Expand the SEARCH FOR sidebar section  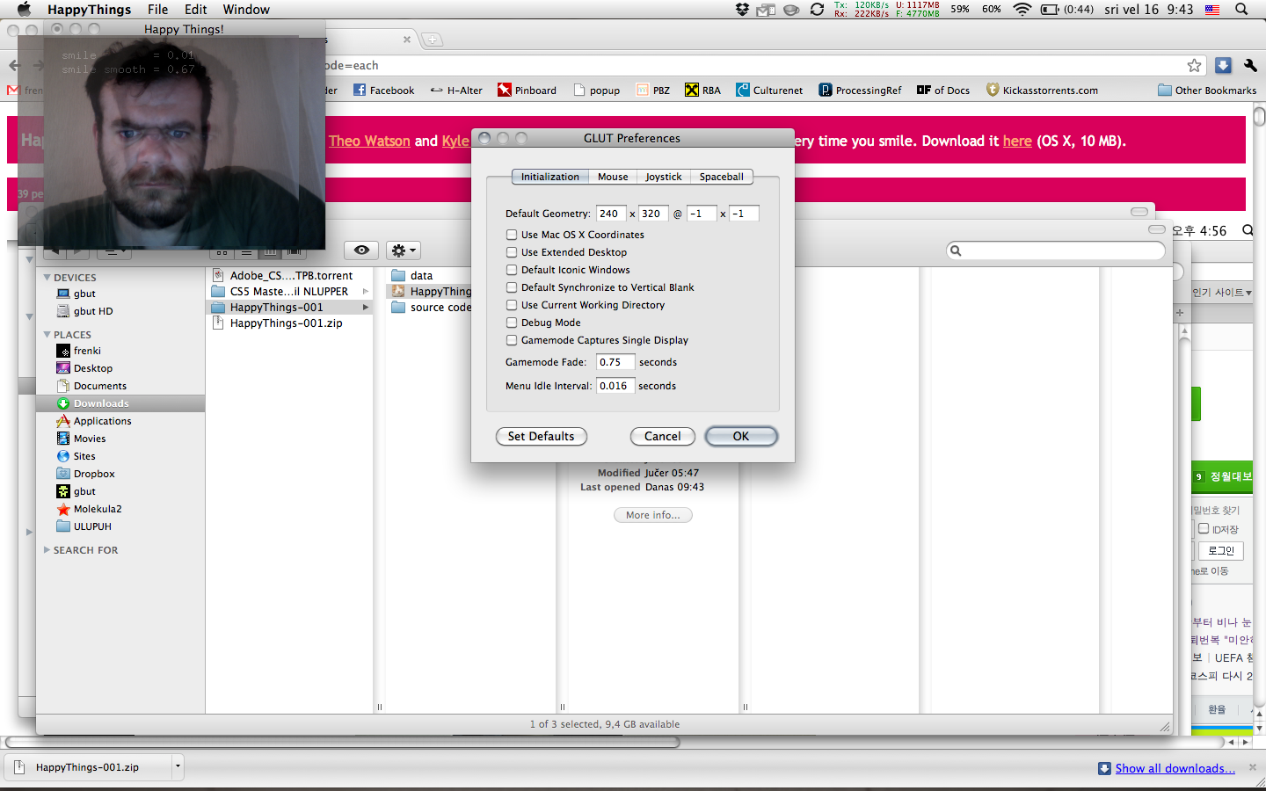[47, 550]
